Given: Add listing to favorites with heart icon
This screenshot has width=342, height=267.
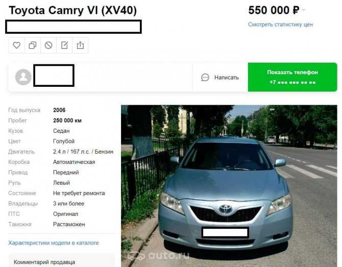Looking at the screenshot, I should pos(16,45).
